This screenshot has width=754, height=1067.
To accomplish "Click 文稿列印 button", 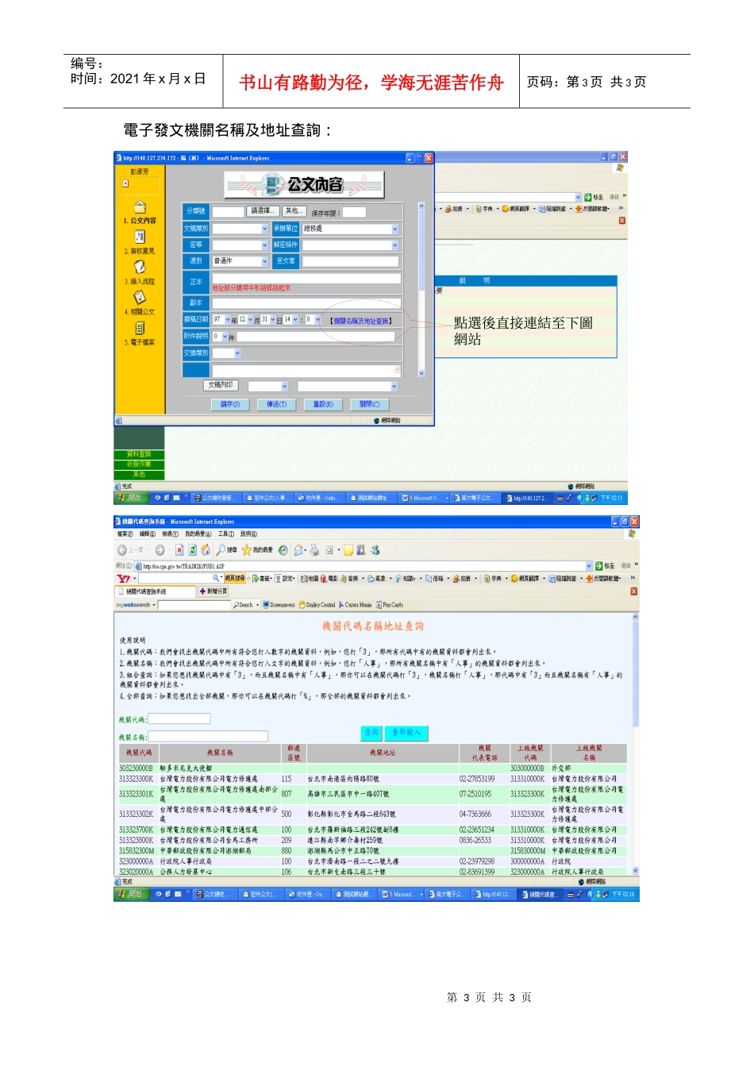I will click(x=221, y=385).
